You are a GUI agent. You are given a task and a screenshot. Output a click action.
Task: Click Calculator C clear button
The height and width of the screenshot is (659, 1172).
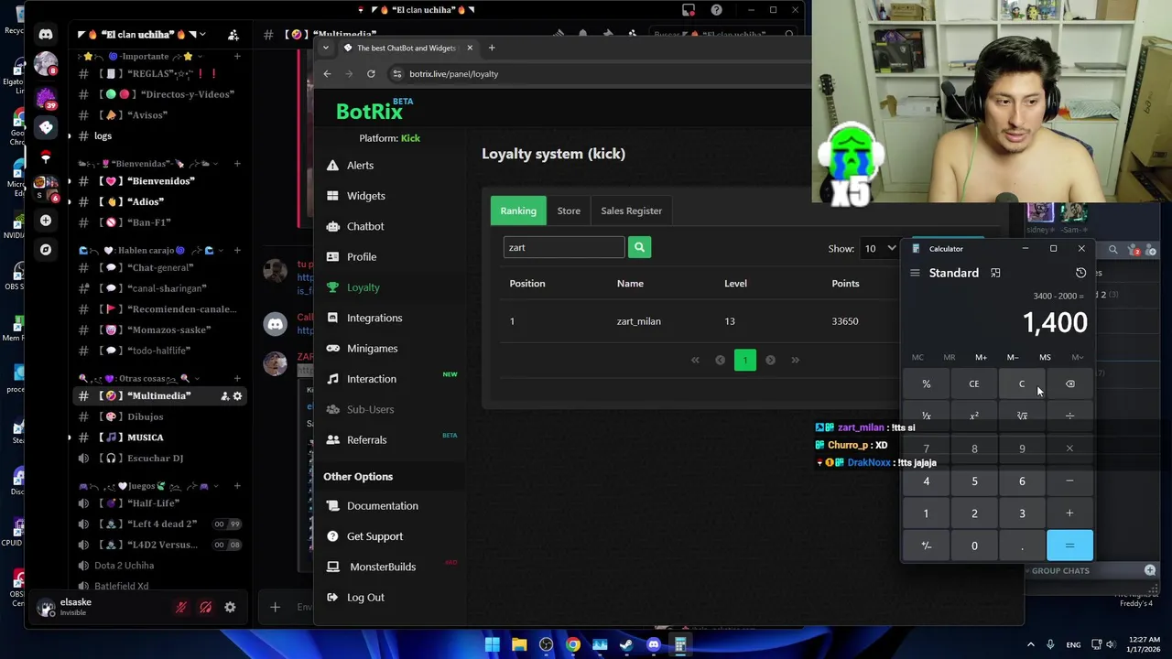pyautogui.click(x=1022, y=384)
